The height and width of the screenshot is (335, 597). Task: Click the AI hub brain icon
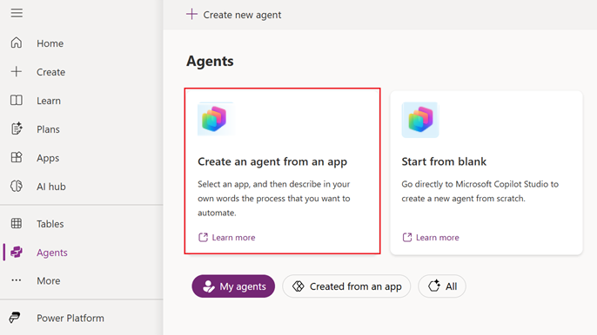(x=17, y=186)
